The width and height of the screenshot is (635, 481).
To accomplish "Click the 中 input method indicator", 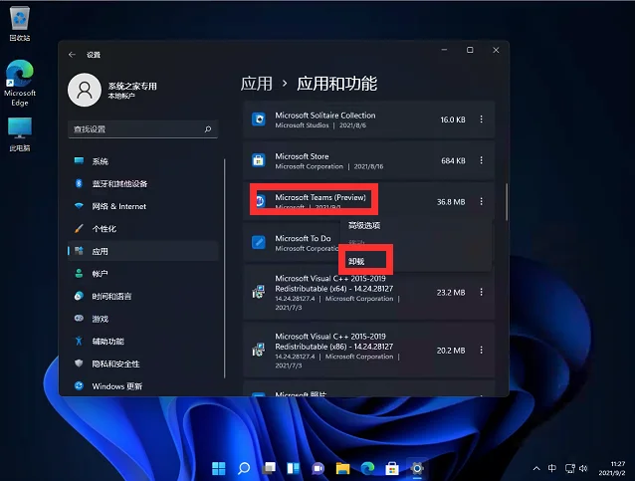I will click(552, 468).
